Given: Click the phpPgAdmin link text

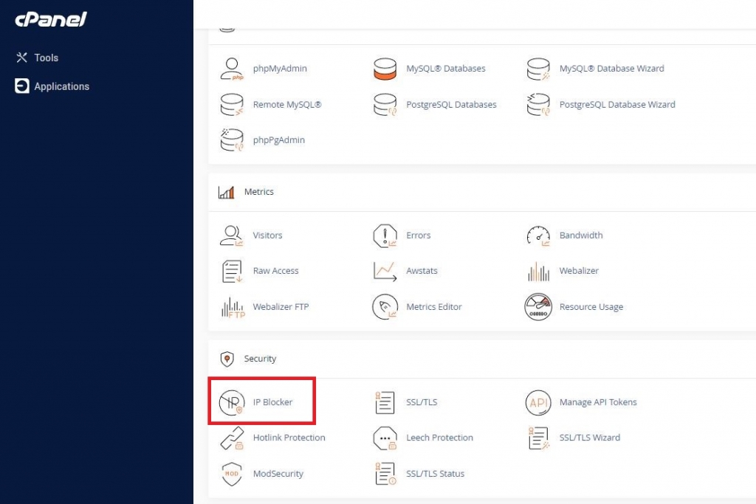Looking at the screenshot, I should click(x=278, y=140).
